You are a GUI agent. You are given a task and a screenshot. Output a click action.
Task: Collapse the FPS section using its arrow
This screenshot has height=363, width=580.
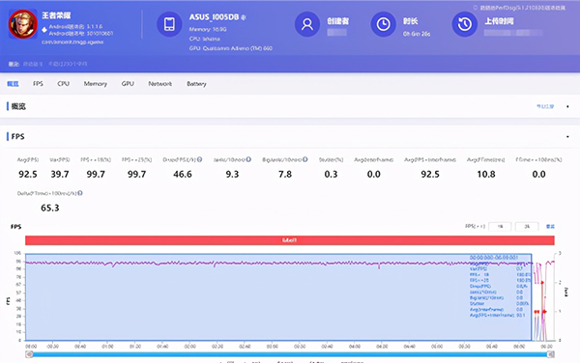coord(567,137)
